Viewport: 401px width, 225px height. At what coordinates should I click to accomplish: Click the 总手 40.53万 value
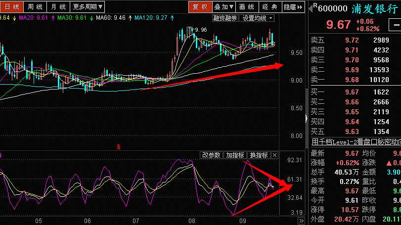click(x=347, y=172)
